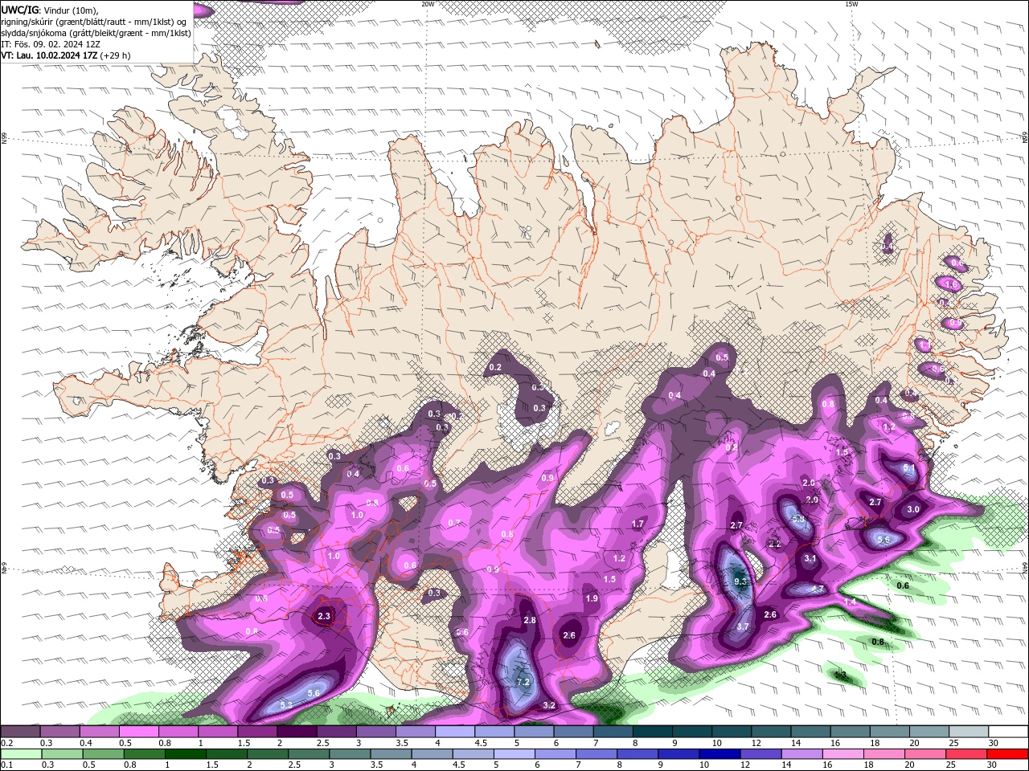Click the upper scale swatch between 0.2 and 0.3
1029x771 pixels.
(x=21, y=732)
